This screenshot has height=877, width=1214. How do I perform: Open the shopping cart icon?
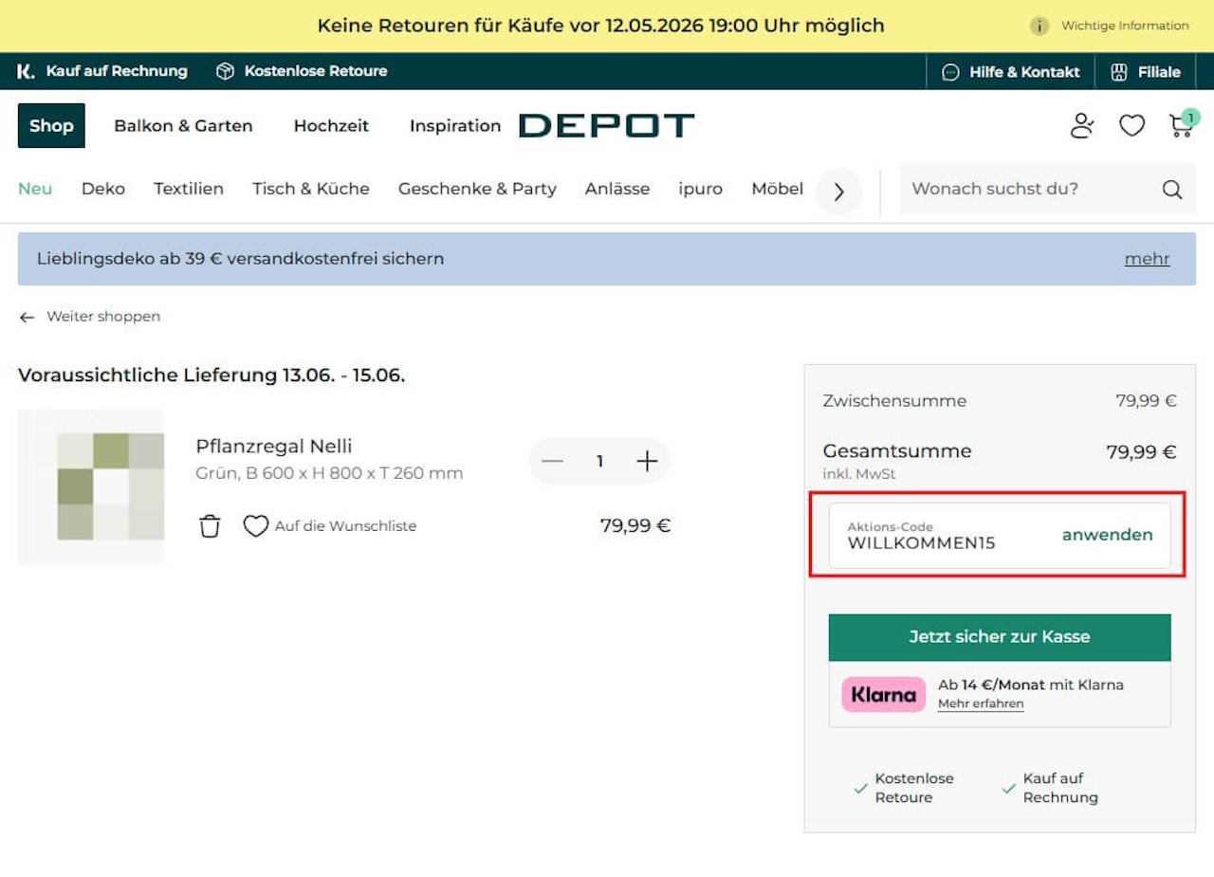tap(1182, 125)
